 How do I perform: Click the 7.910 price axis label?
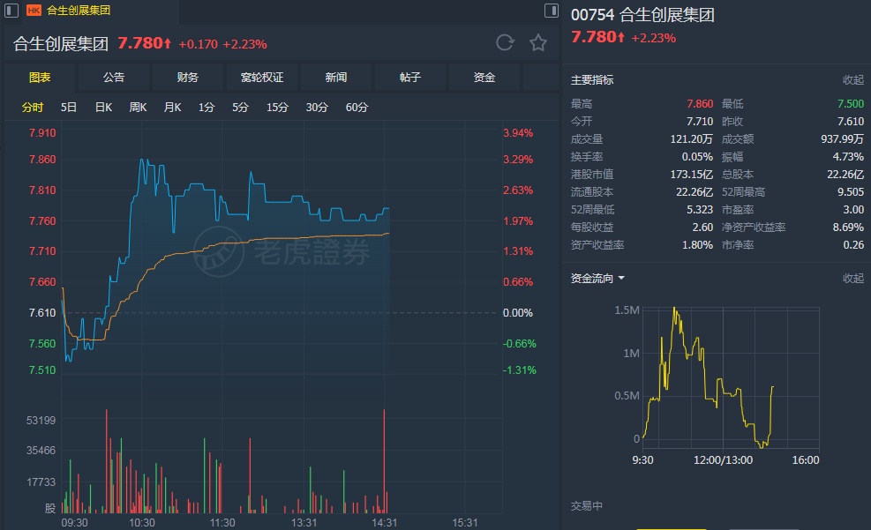42,132
